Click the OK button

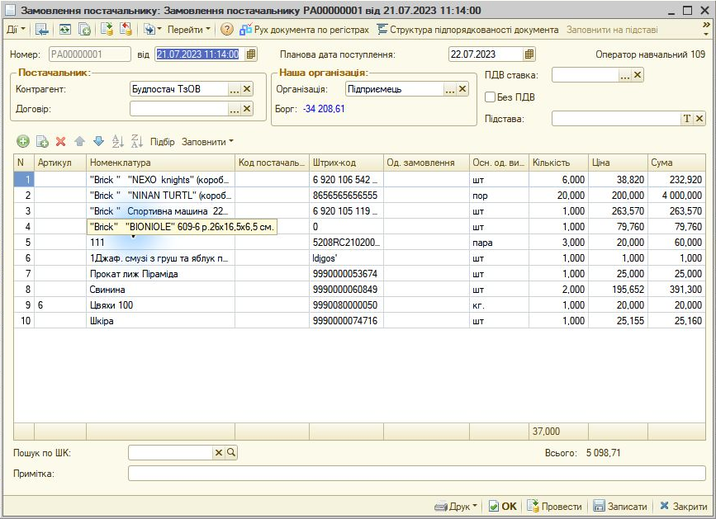[x=503, y=507]
